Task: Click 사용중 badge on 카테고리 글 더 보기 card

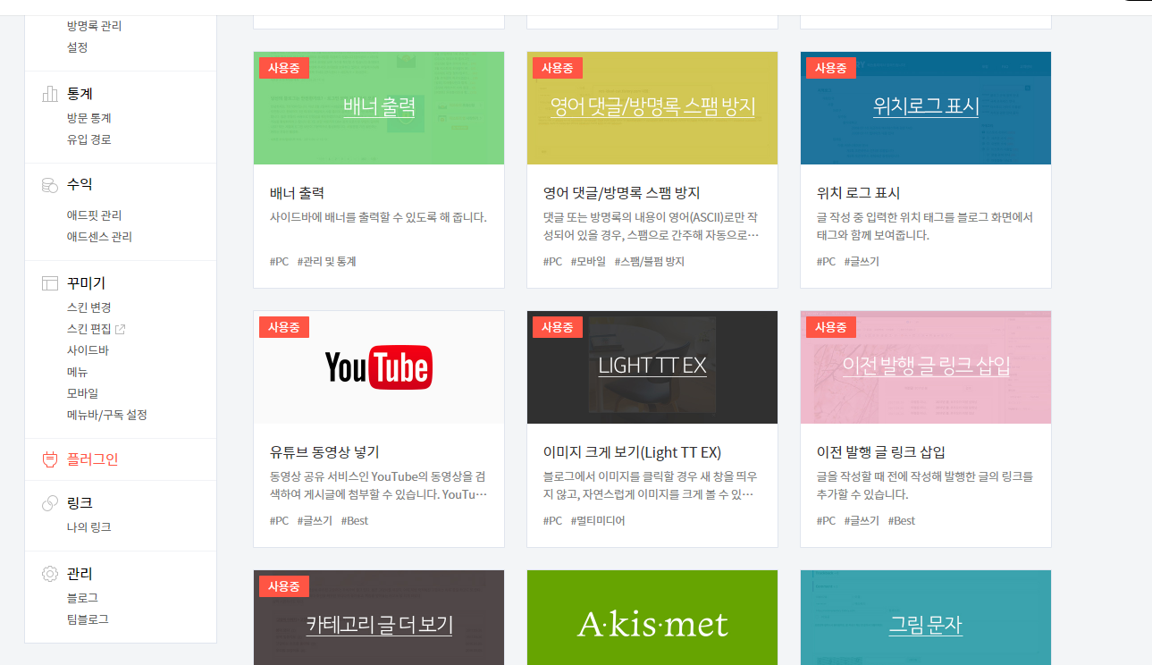Action: [x=284, y=586]
